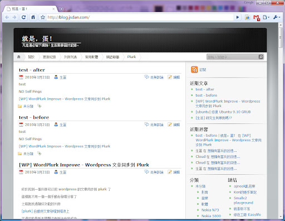The width and height of the screenshot is (285, 221).
Task: Bookmark this page with the star icon
Action: 43,17
